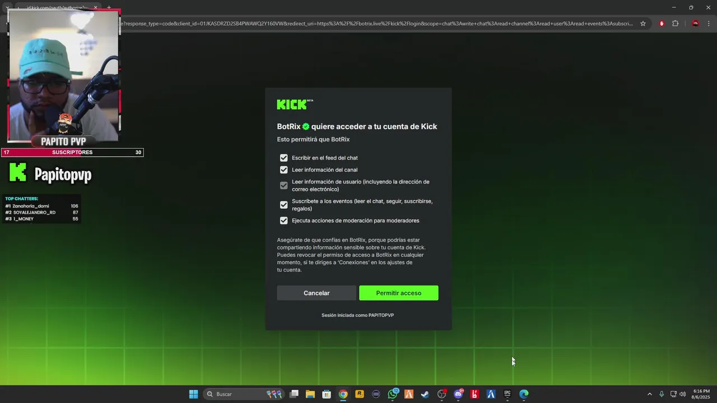Show hidden system tray icons

click(650, 394)
